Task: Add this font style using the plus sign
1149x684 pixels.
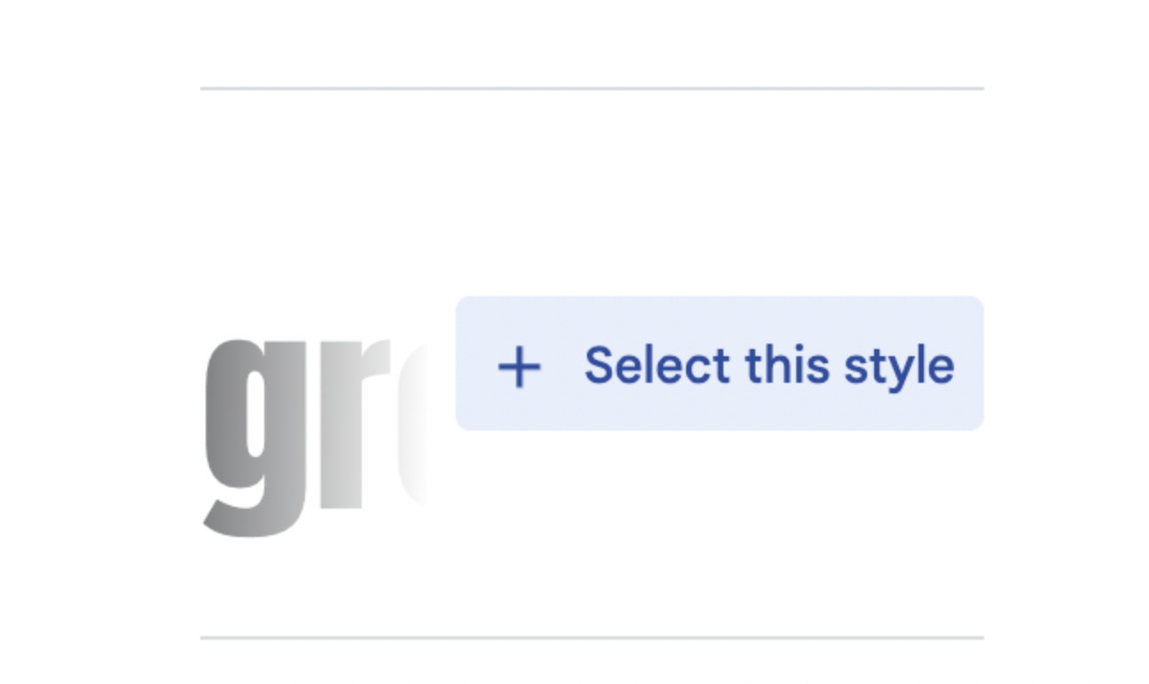Action: [x=520, y=367]
